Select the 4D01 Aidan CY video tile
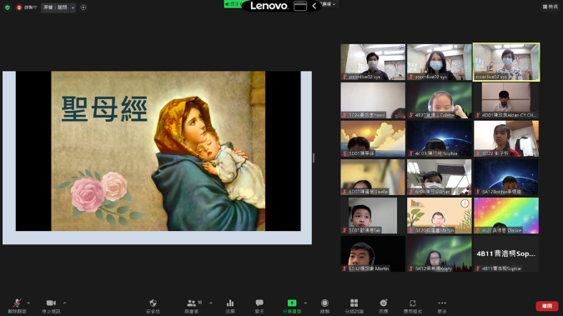Screen dimensions: 563x316 click(x=506, y=101)
